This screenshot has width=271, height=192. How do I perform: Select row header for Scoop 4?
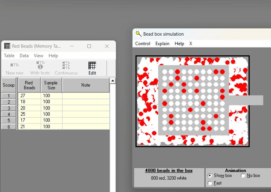9,114
